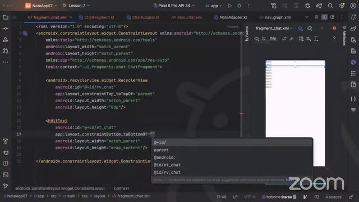Open the Logcat tool window
This screenshot has height=202, width=359.
6,153
